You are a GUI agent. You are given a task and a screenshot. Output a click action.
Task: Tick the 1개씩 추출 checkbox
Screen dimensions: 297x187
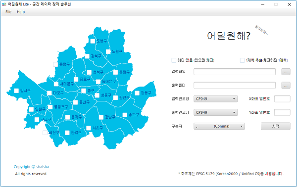click(242, 60)
